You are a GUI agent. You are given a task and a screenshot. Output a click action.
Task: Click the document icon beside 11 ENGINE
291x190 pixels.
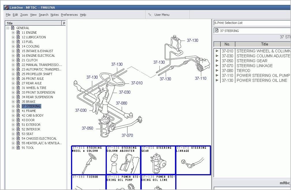pyautogui.click(x=18, y=33)
